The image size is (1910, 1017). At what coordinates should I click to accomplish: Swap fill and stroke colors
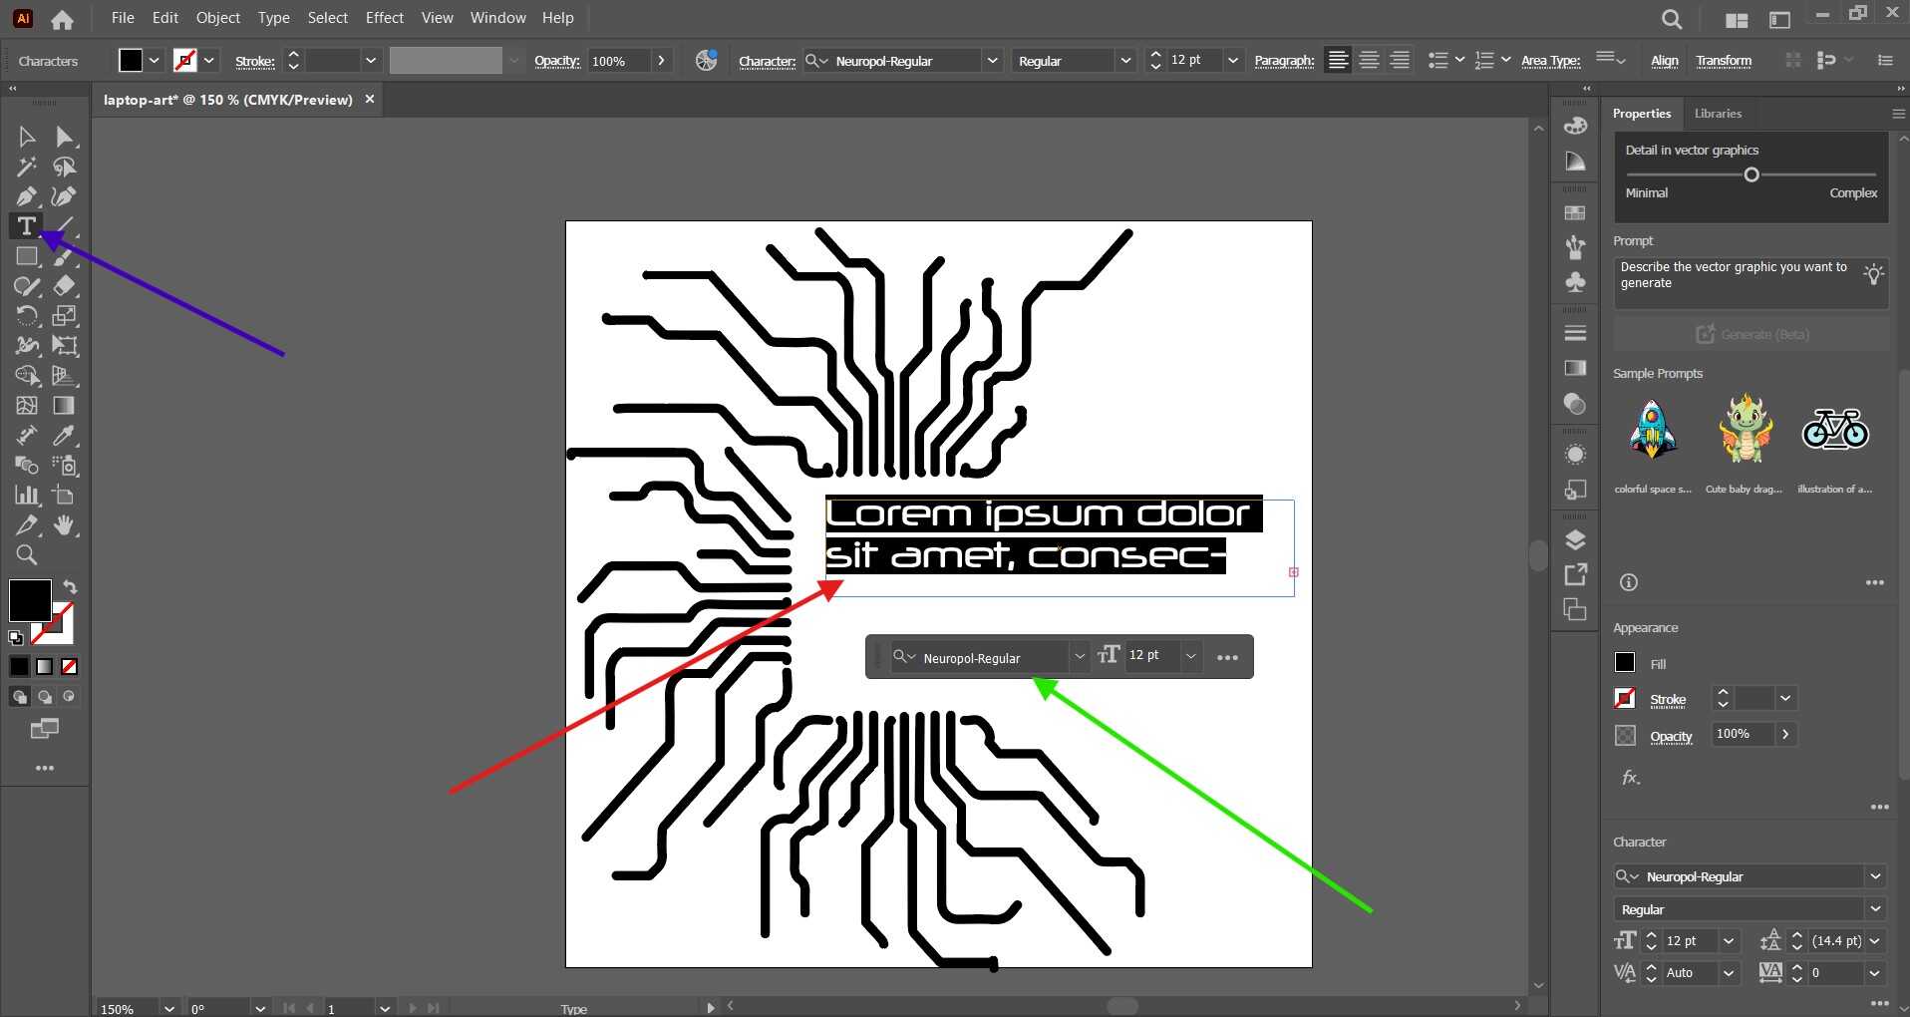pyautogui.click(x=70, y=587)
